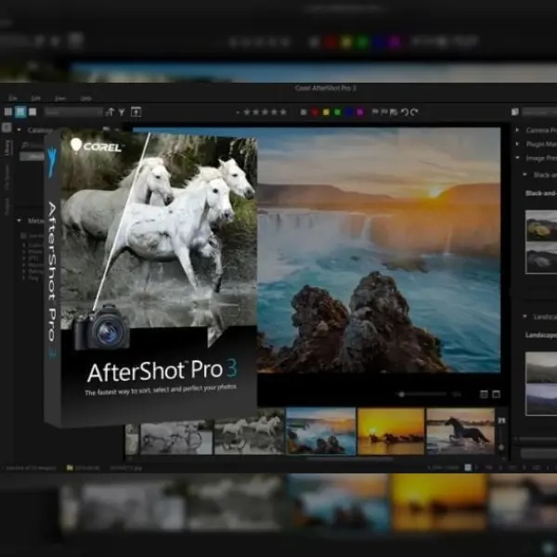The width and height of the screenshot is (557, 557).
Task: Click the filter funnel icon
Action: pos(121,112)
